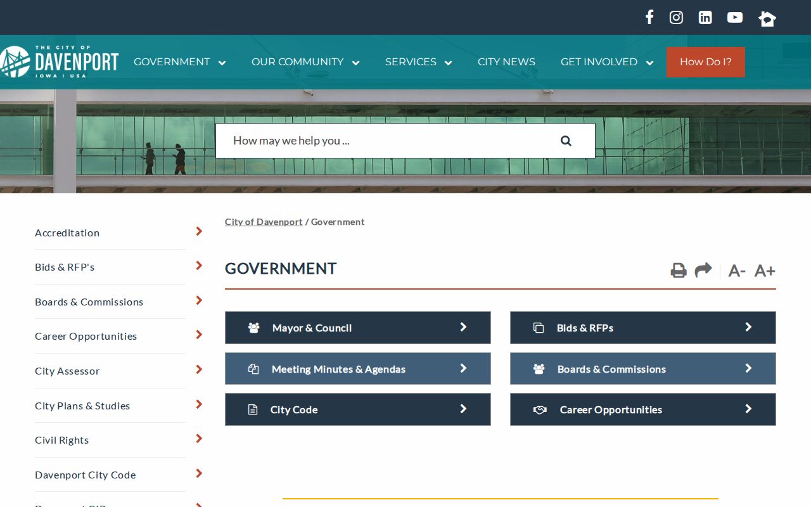Open the Nextdoor social link

click(x=767, y=18)
